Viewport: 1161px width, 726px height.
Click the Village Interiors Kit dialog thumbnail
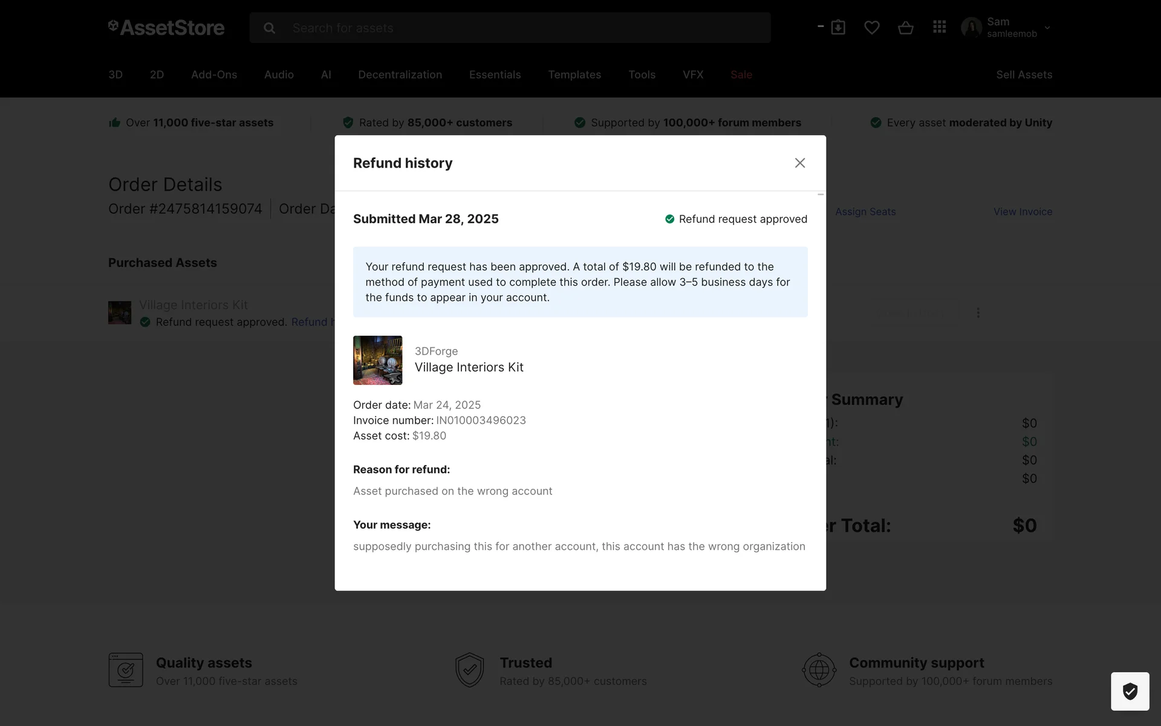click(377, 360)
